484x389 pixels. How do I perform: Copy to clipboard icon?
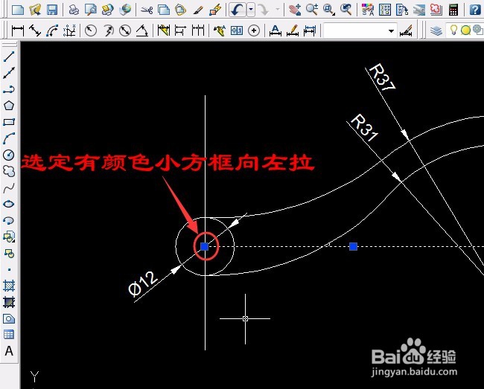164,10
